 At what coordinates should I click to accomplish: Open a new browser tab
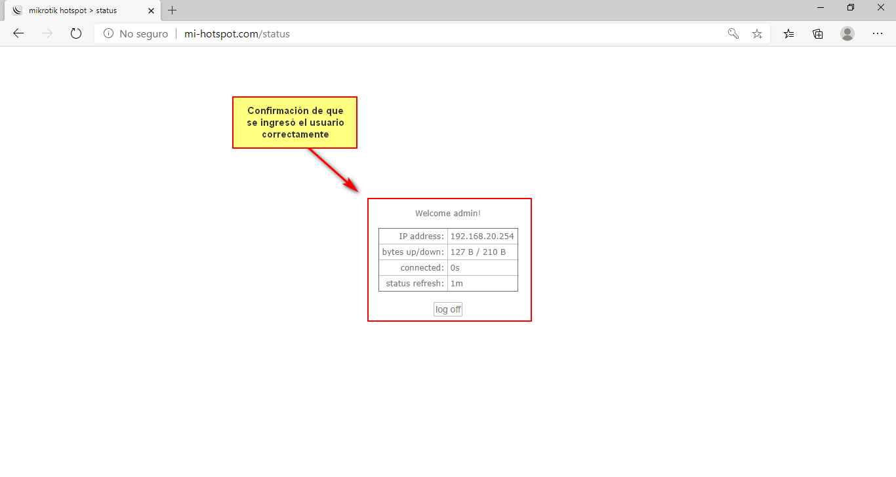pos(173,10)
